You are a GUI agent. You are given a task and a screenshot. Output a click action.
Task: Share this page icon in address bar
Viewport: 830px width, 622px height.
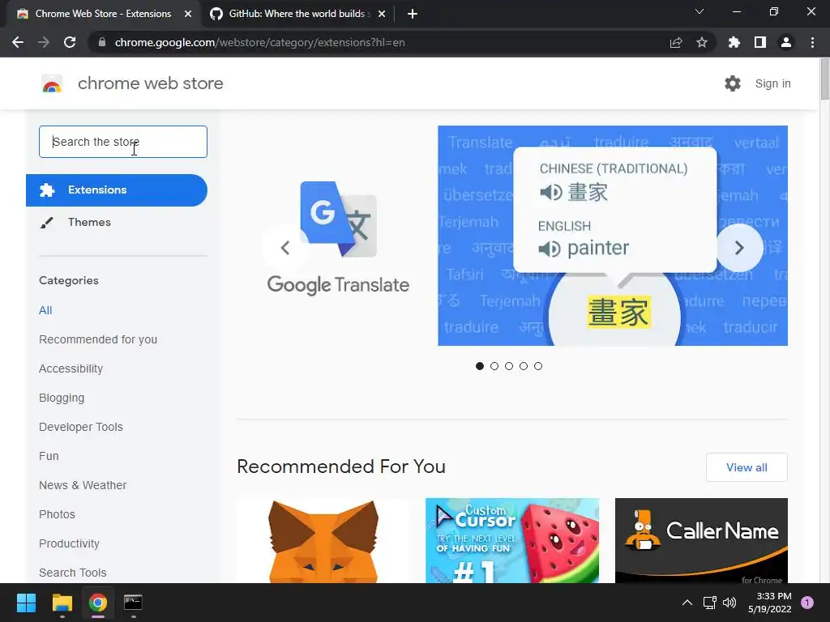(x=676, y=42)
